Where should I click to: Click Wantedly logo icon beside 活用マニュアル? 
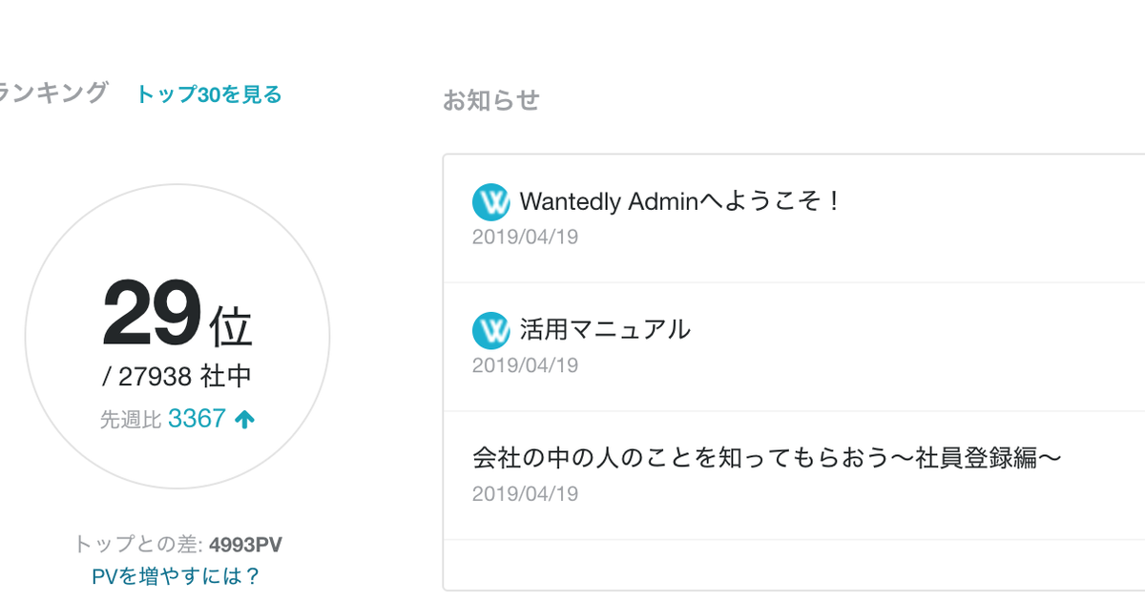click(490, 330)
